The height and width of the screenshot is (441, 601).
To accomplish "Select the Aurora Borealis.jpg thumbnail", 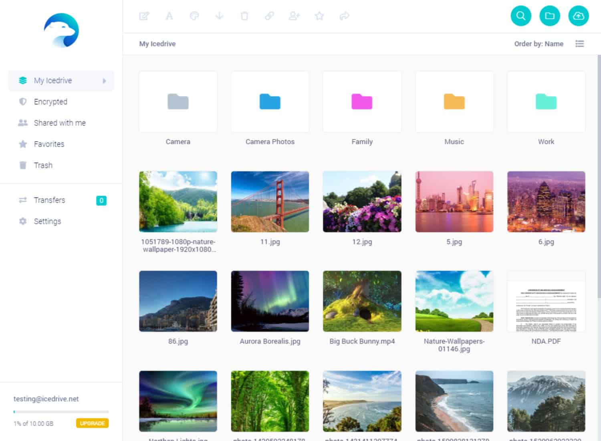I will (270, 301).
